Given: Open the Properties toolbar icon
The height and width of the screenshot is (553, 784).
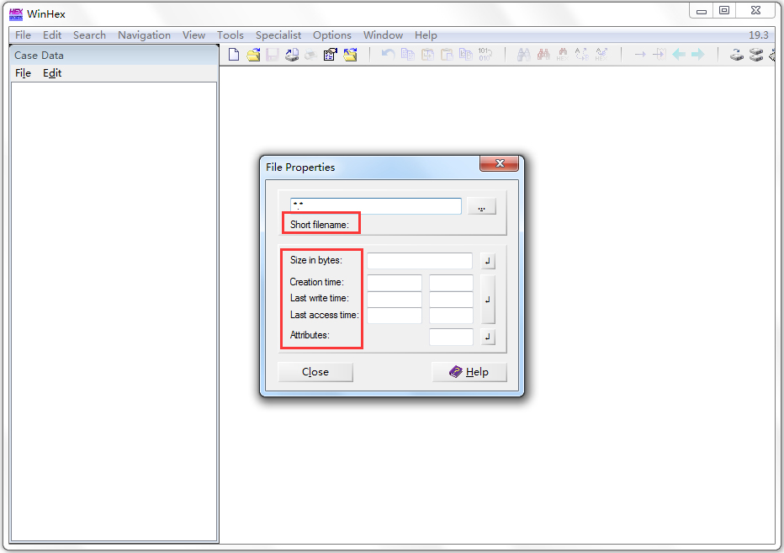Looking at the screenshot, I should (x=330, y=54).
